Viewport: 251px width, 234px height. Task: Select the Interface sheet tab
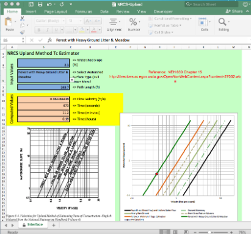33,224
